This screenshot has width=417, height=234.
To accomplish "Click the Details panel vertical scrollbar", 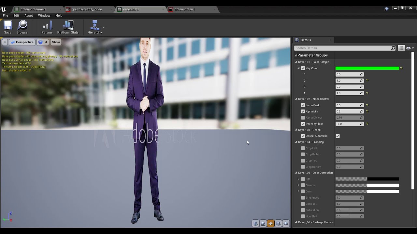I will point(413,120).
